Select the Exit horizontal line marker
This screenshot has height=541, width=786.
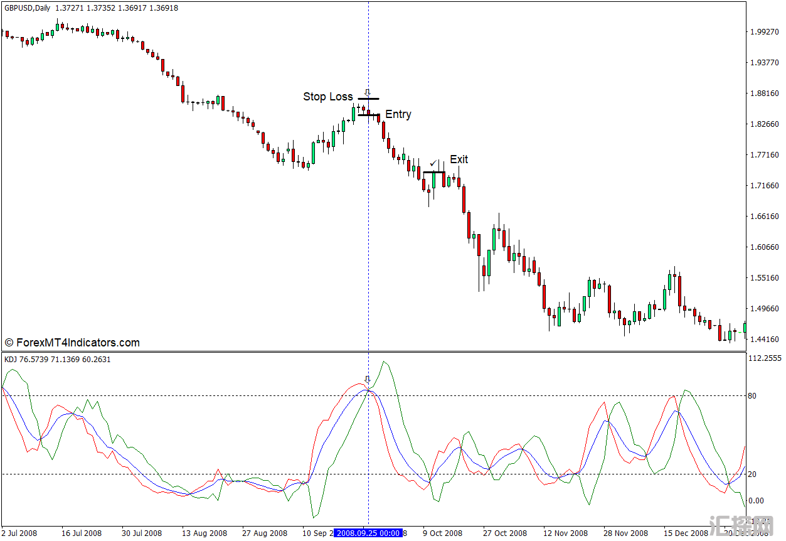(x=434, y=172)
